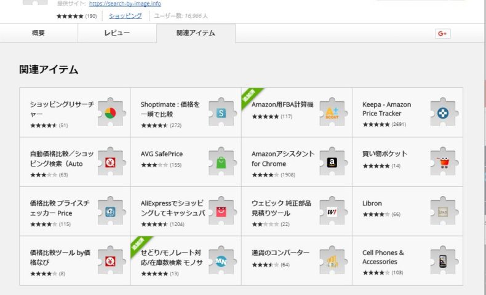The image size is (486, 295).
Task: Click Amazonアシスタント star rating (1908)
Action: tap(273, 175)
